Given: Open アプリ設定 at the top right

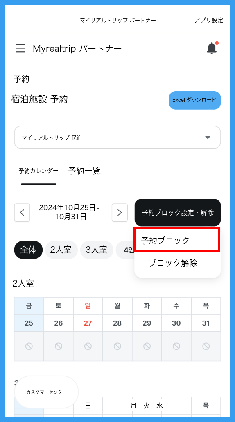Looking at the screenshot, I should (209, 20).
